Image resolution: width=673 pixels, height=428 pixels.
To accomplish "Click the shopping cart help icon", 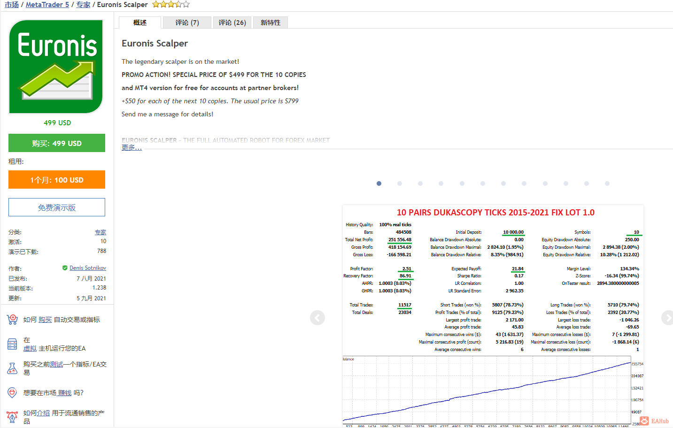I will (12, 320).
